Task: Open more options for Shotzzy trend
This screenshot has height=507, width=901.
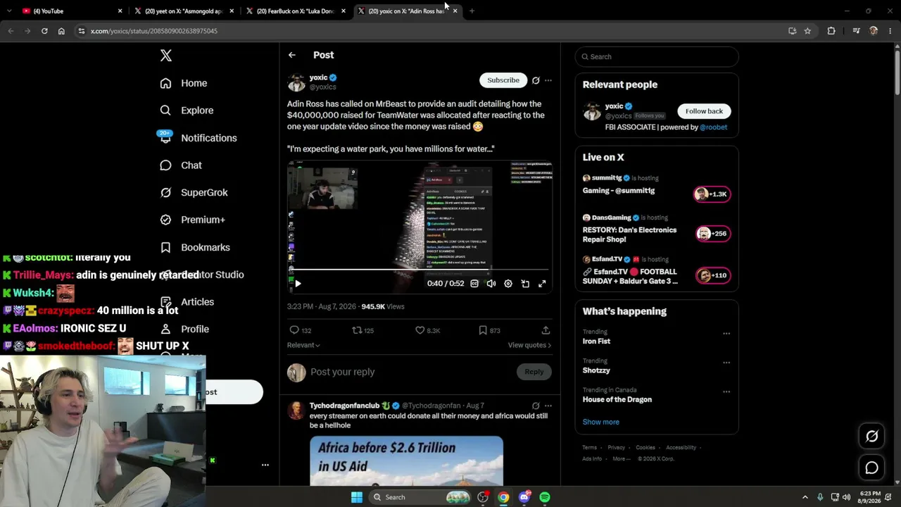Action: click(x=726, y=363)
